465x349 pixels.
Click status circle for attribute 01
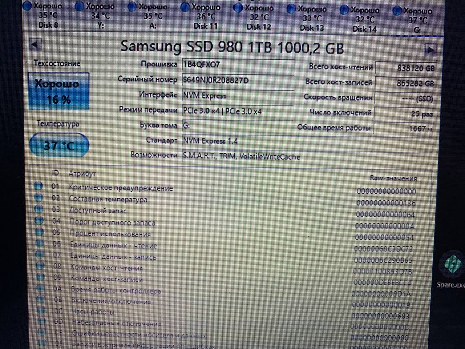tap(38, 186)
